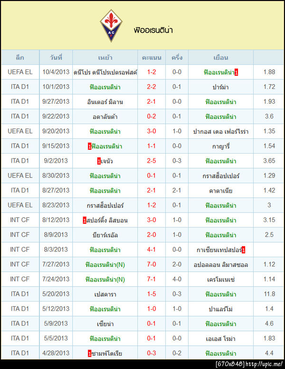Image resolution: width=285 pixels, height=369 pixels.
Task: Click score 1-2 on 10/4/2013 row
Action: point(152,72)
